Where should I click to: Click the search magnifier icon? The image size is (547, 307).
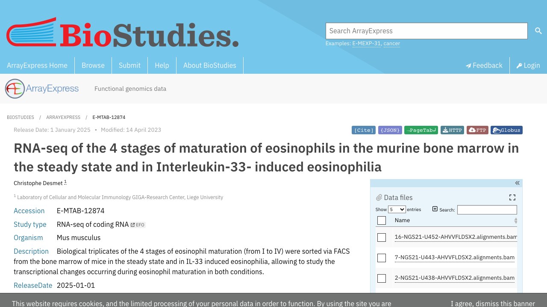(x=538, y=31)
